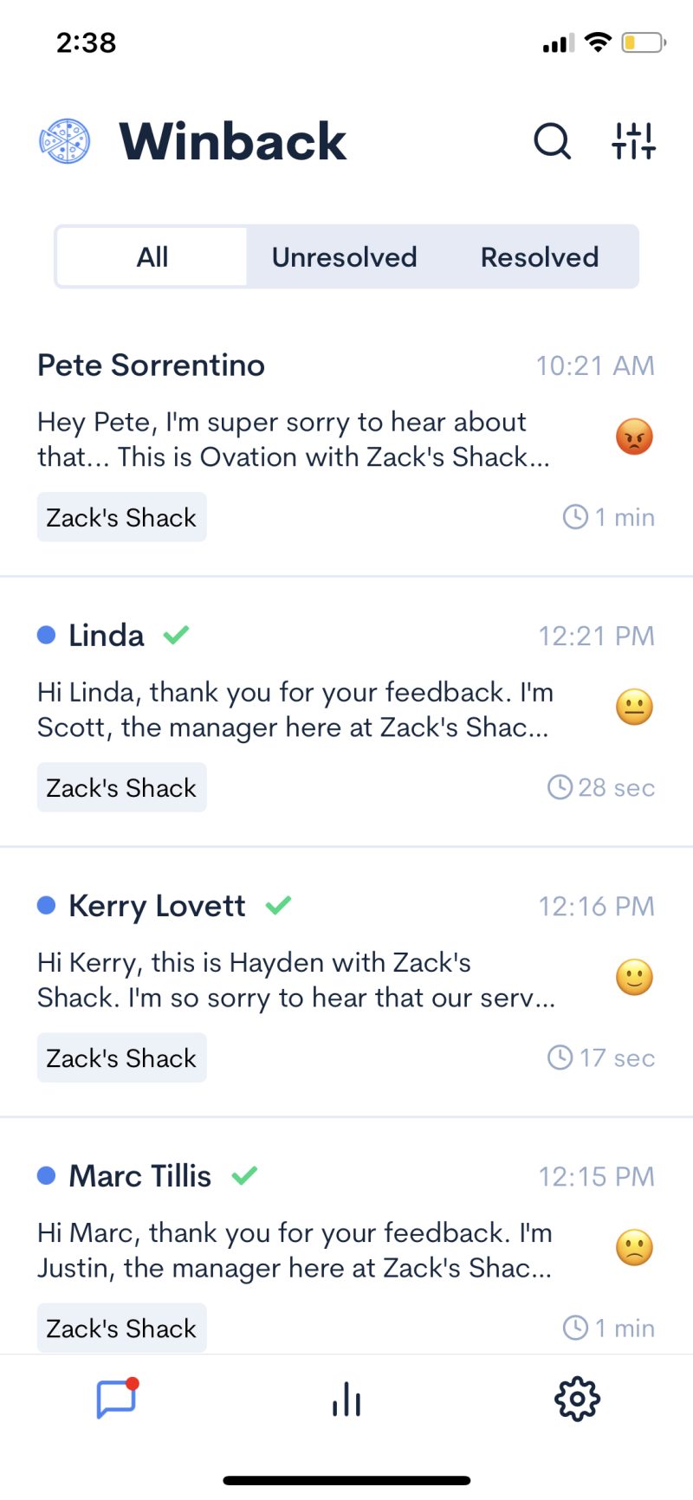
Task: Tap the 28 sec response time indicator
Action: [x=602, y=787]
